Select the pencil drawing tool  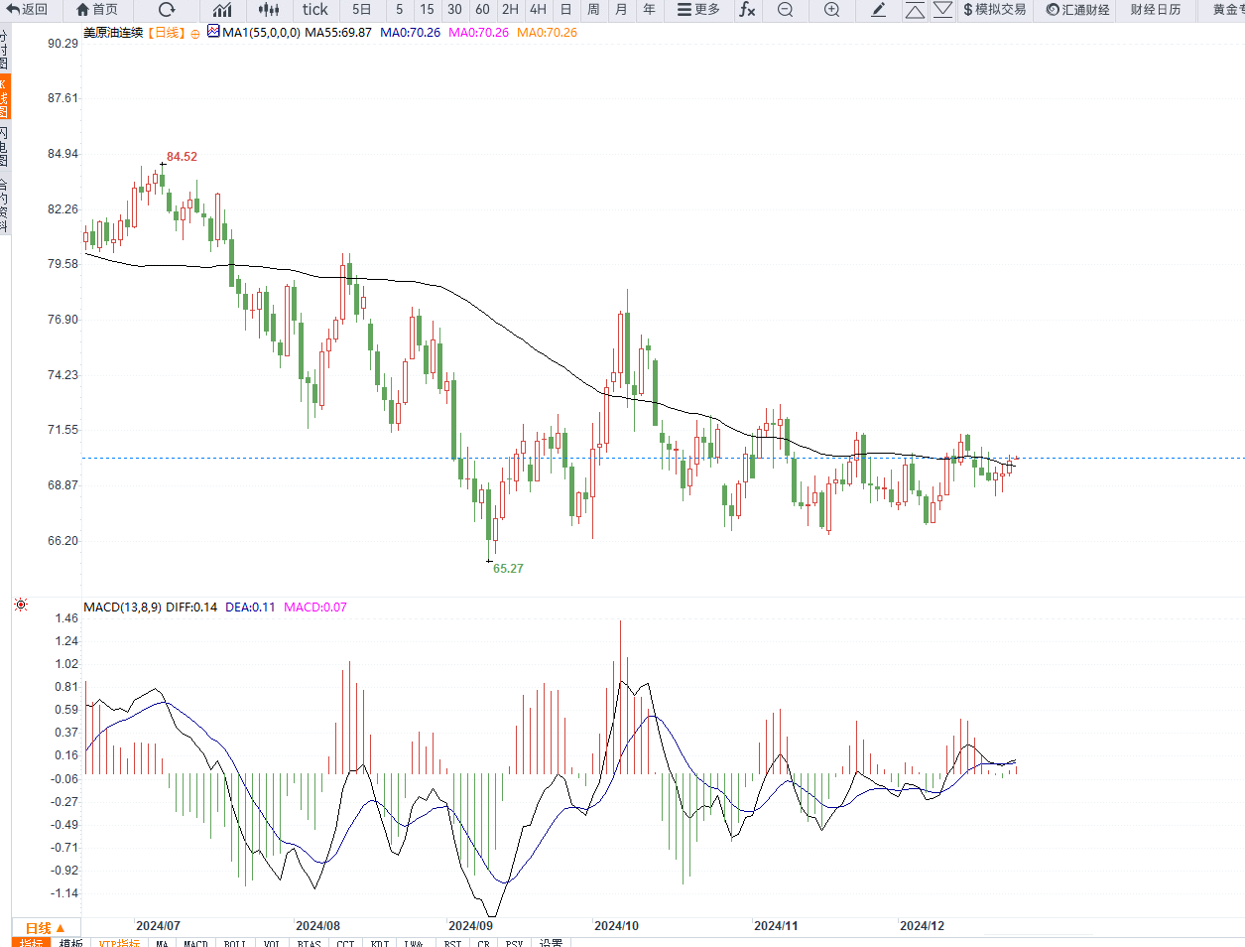[878, 10]
